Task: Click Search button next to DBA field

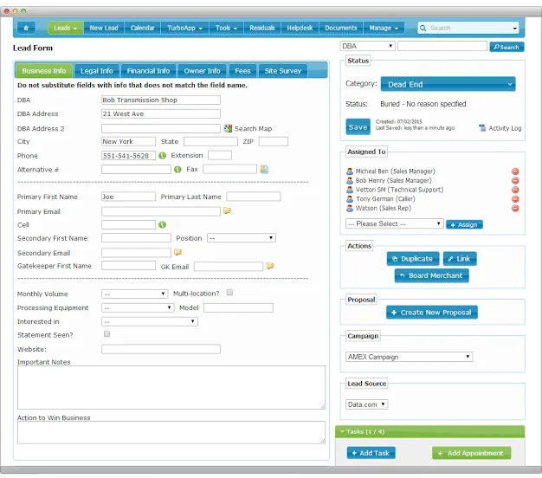Action: tap(507, 47)
